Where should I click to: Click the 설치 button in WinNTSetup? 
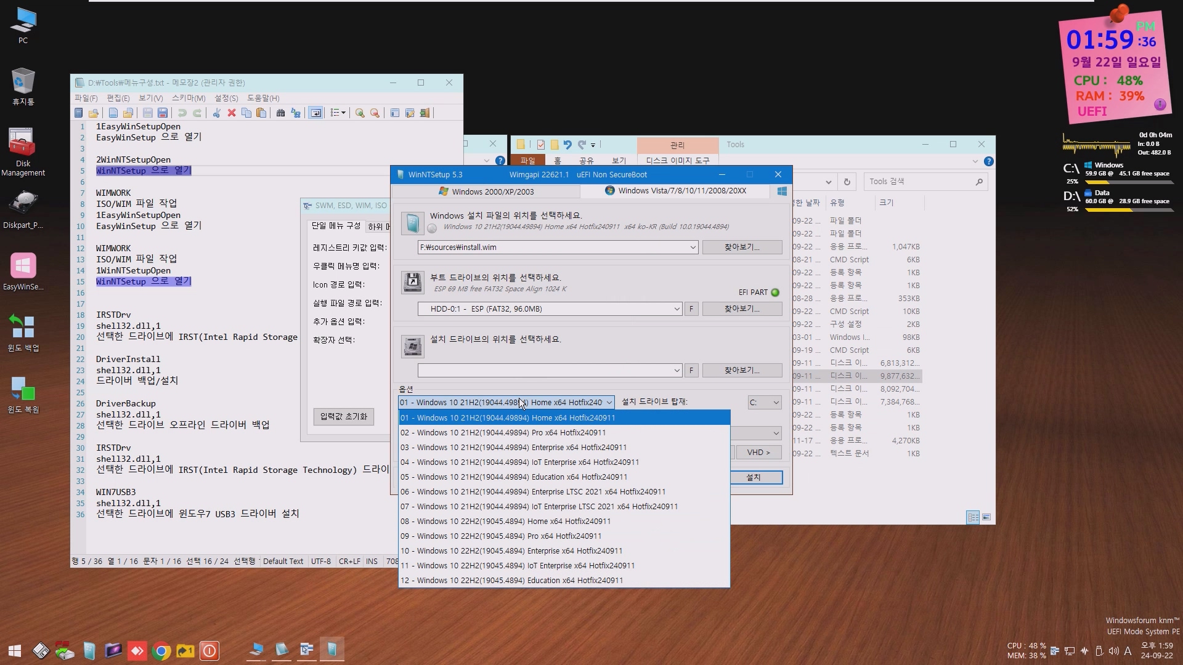[756, 478]
